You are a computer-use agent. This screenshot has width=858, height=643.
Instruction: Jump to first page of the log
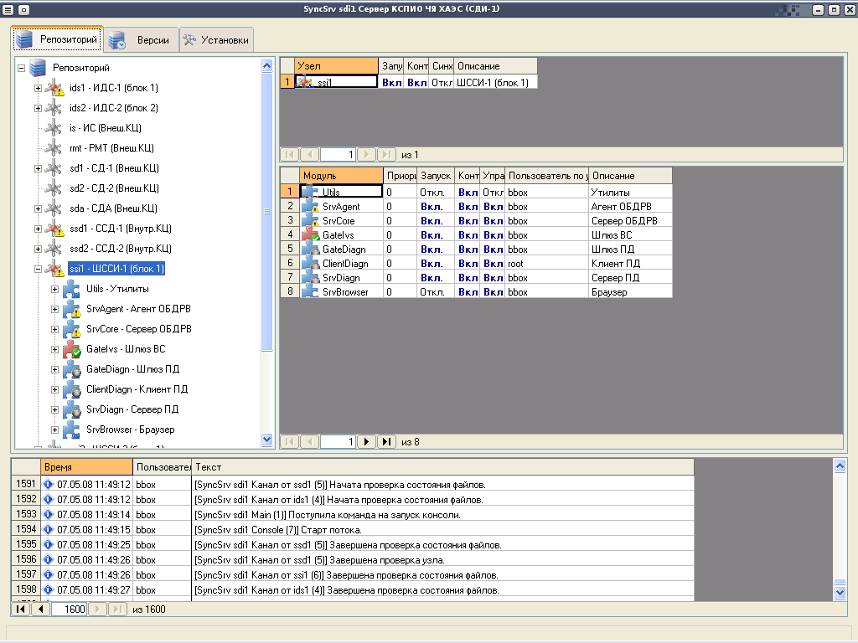coord(21,610)
